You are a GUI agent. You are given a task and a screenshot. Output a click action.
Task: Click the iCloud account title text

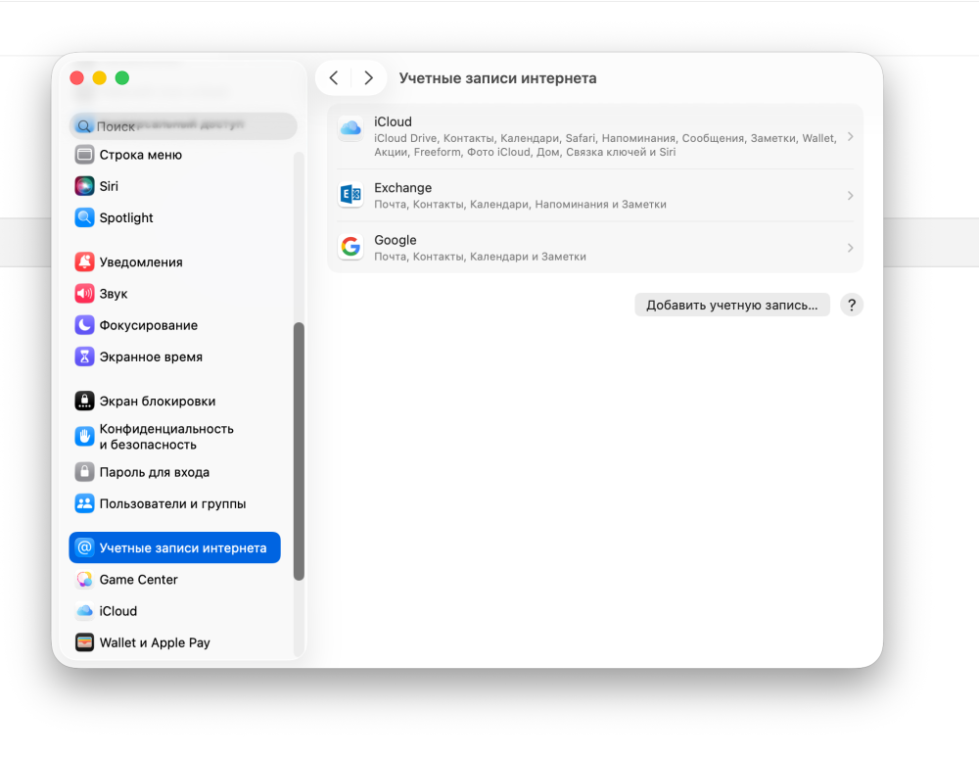pyautogui.click(x=393, y=121)
